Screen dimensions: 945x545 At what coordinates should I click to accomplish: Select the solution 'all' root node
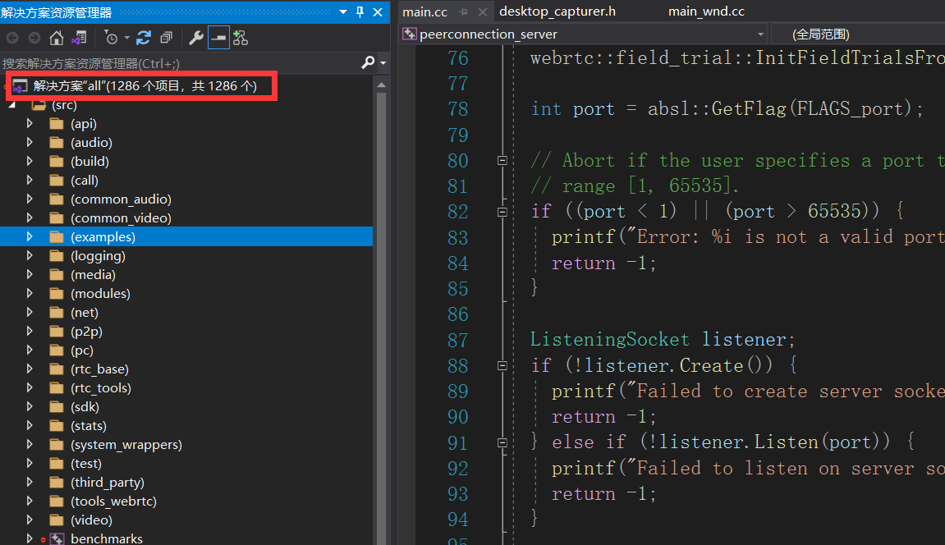tap(145, 86)
